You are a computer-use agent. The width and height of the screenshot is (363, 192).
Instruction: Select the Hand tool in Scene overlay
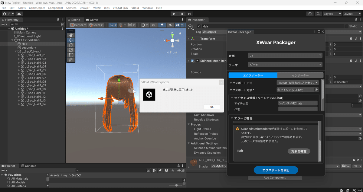[x=71, y=35]
